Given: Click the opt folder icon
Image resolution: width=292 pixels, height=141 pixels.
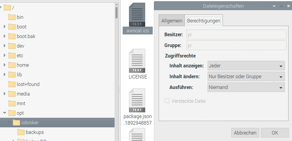Looking at the screenshot, I should click(12, 113).
